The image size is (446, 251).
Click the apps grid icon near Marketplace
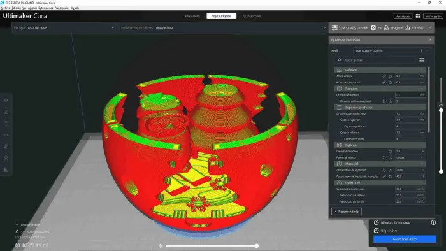tap(418, 16)
